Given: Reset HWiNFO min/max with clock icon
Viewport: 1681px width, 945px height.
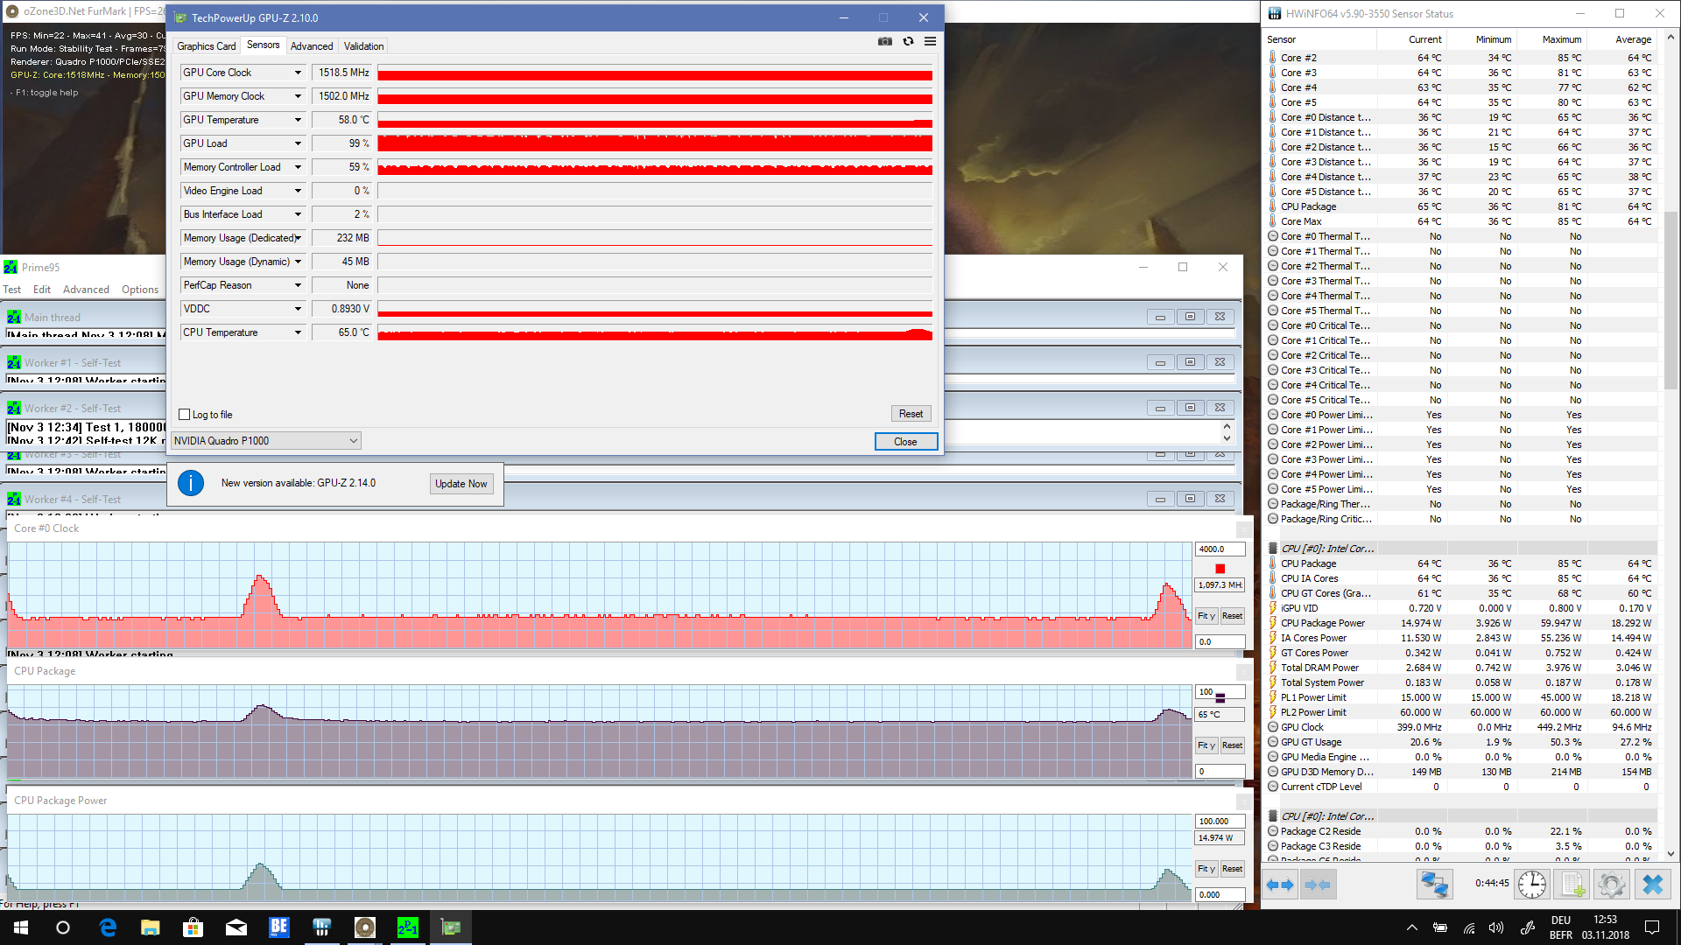Looking at the screenshot, I should [x=1531, y=885].
